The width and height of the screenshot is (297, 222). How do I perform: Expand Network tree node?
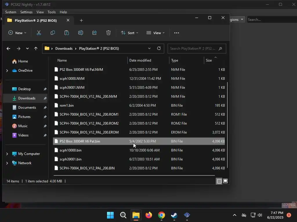point(7,163)
